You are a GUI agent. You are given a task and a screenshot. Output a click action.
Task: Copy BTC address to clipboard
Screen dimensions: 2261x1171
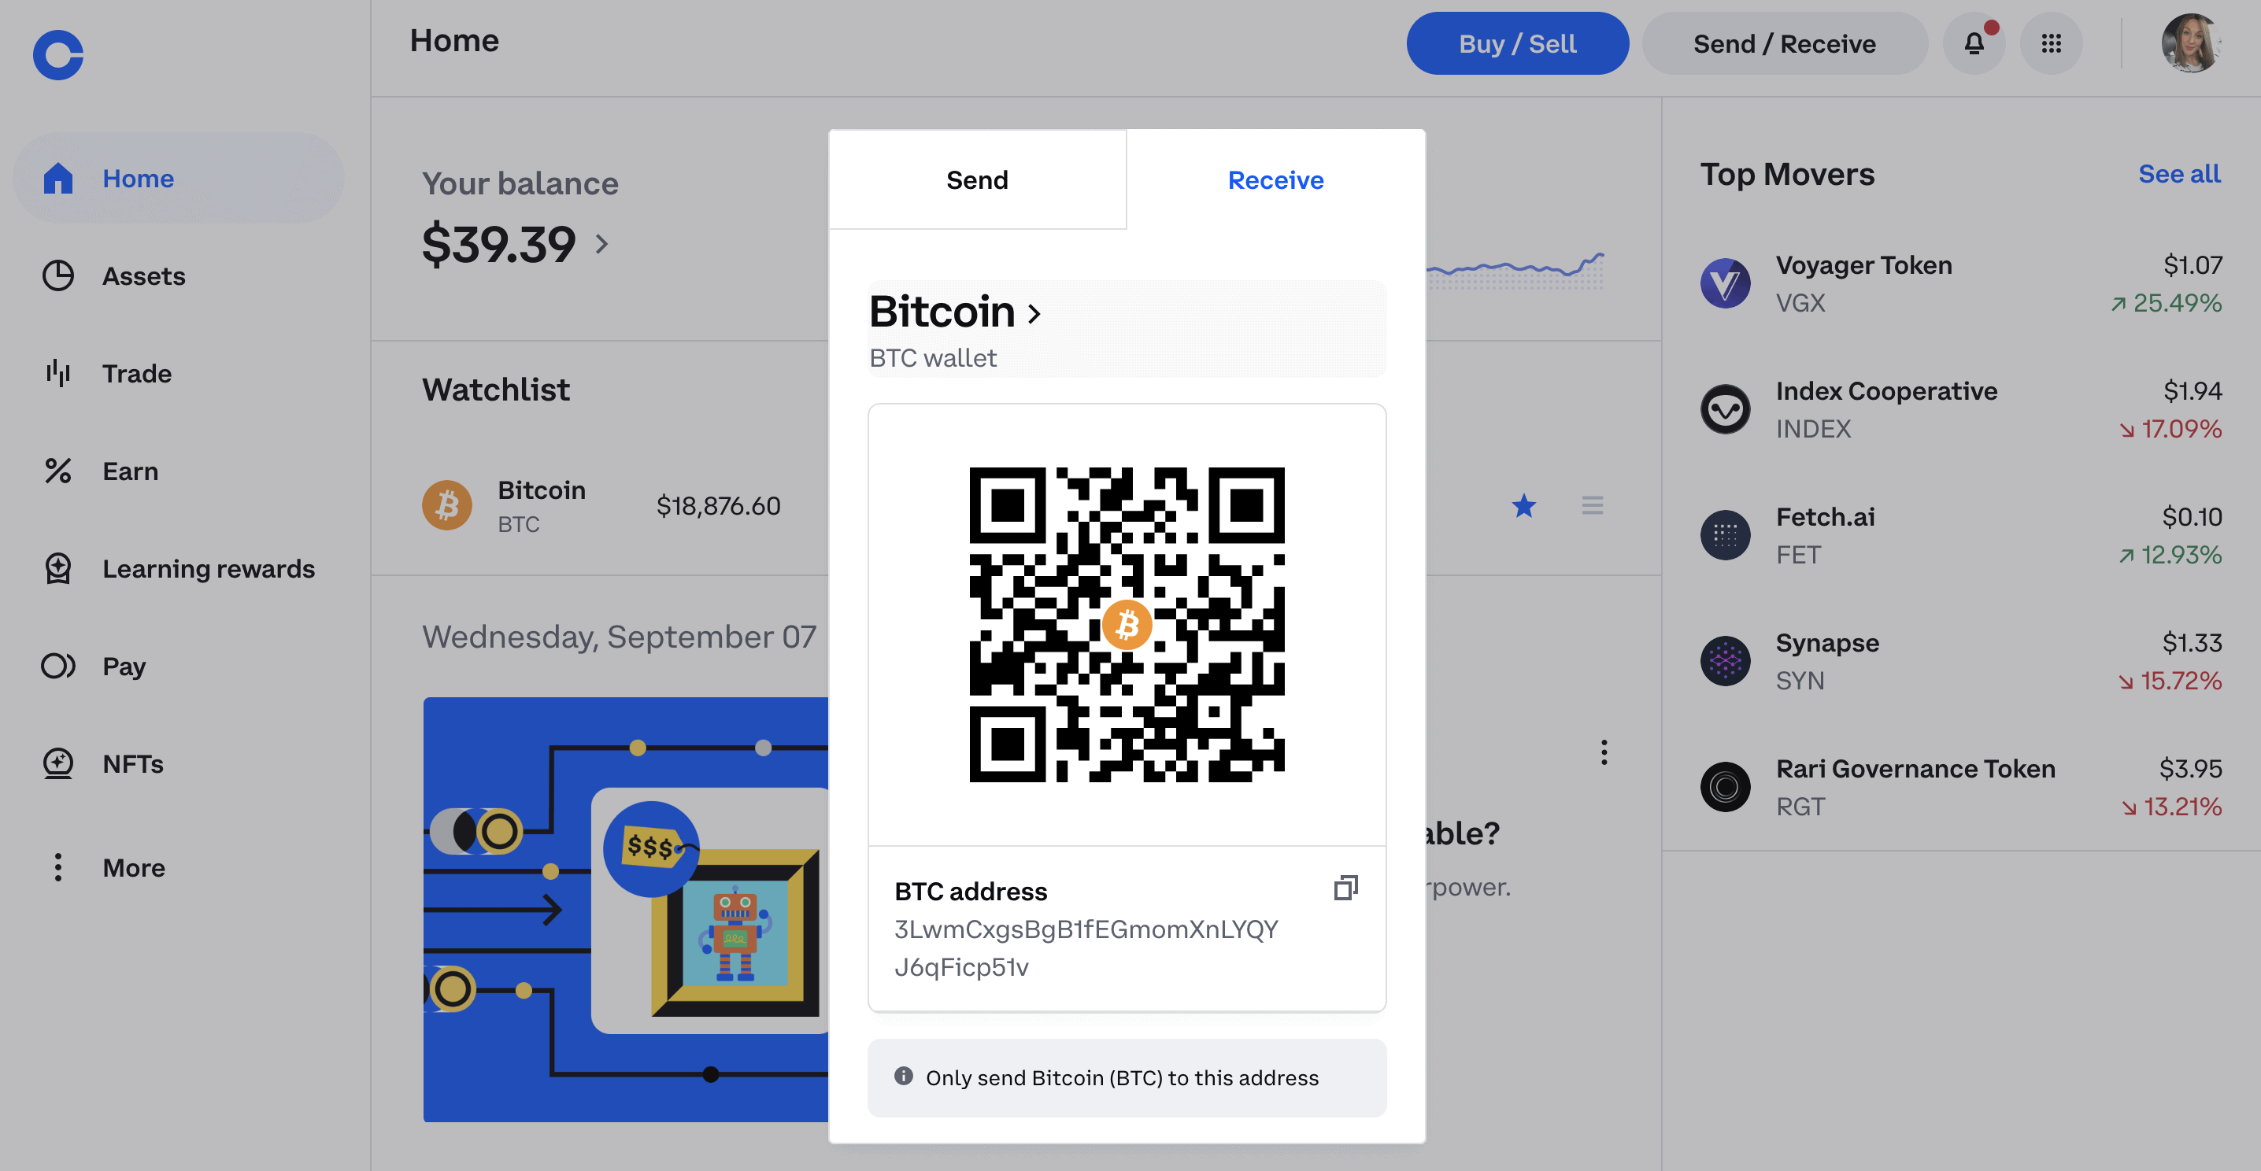[x=1344, y=887]
